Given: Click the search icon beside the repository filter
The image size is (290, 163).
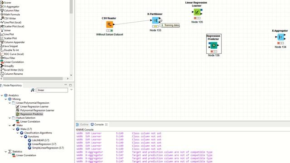Looking at the screenshot, I should pos(33,90).
